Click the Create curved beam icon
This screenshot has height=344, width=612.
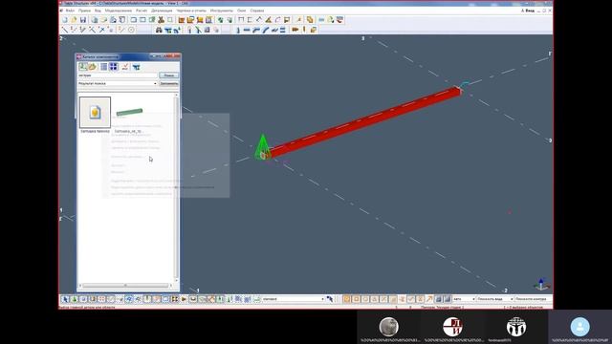pyautogui.click(x=266, y=30)
